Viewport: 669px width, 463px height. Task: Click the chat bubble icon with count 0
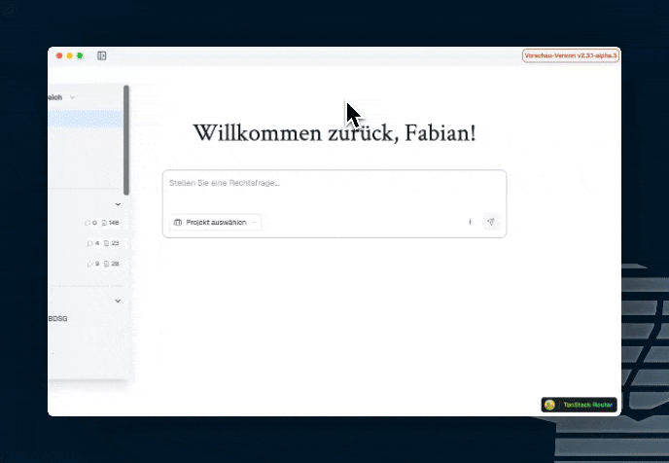88,223
